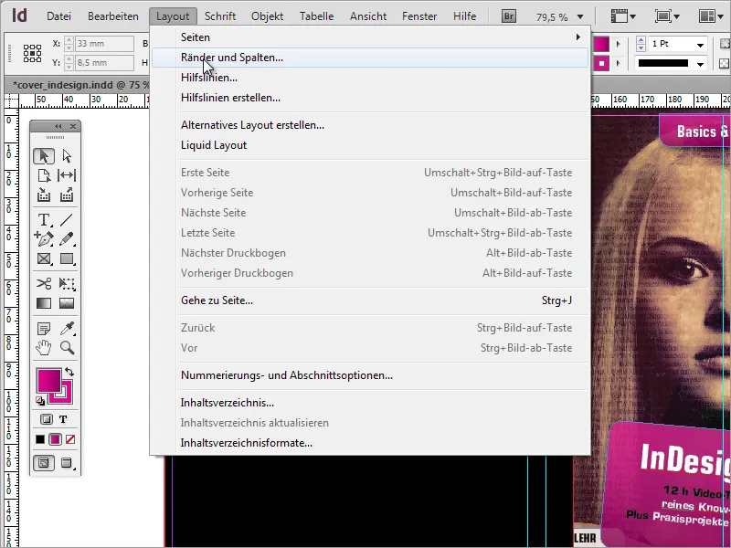Open the Tabelle menu
This screenshot has height=548, width=731.
pyautogui.click(x=316, y=16)
